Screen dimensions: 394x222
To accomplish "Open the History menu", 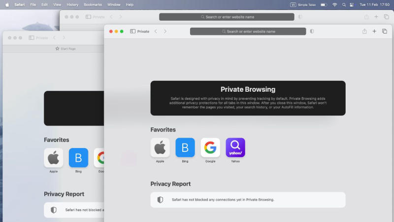I will click(x=72, y=4).
